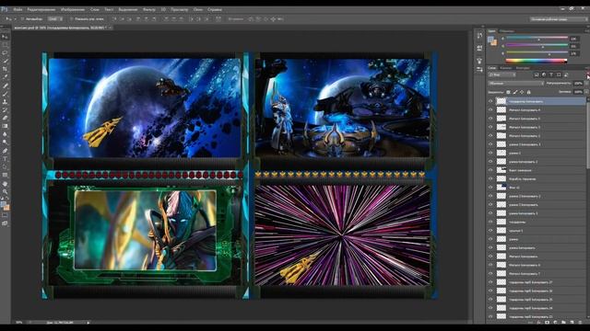Select the Horizontal Type tool
Image resolution: width=590 pixels, height=331 pixels.
(x=5, y=159)
